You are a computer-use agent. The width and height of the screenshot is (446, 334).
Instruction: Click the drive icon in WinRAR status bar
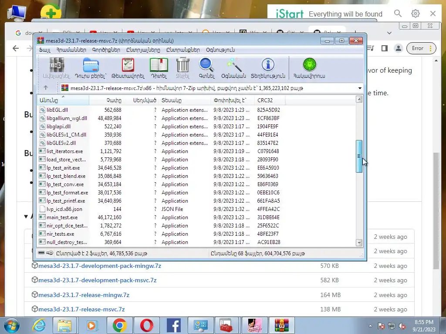41,253
